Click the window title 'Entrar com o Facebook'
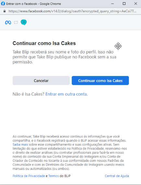This screenshot has height=185, width=141. (22, 4)
